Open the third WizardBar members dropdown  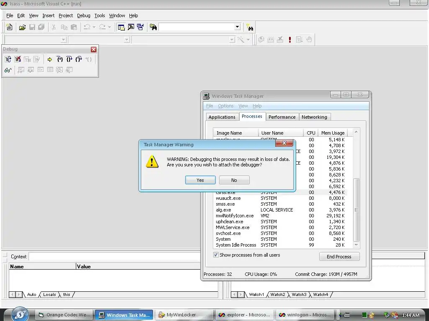232,40
